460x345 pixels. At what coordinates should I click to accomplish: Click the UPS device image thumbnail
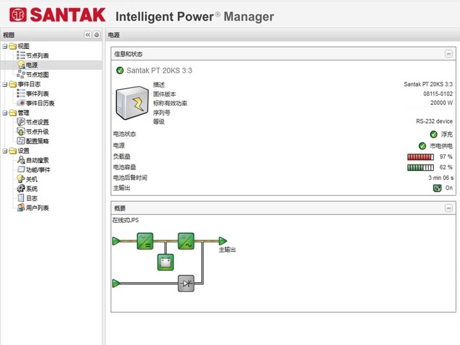132,103
